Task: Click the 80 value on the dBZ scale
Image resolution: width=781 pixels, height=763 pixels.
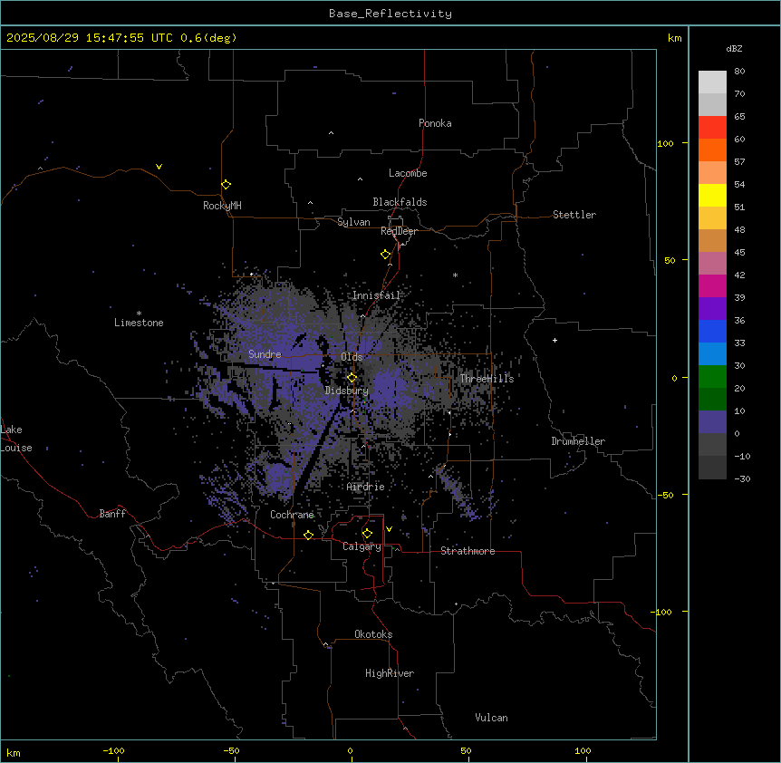Action: (x=739, y=72)
